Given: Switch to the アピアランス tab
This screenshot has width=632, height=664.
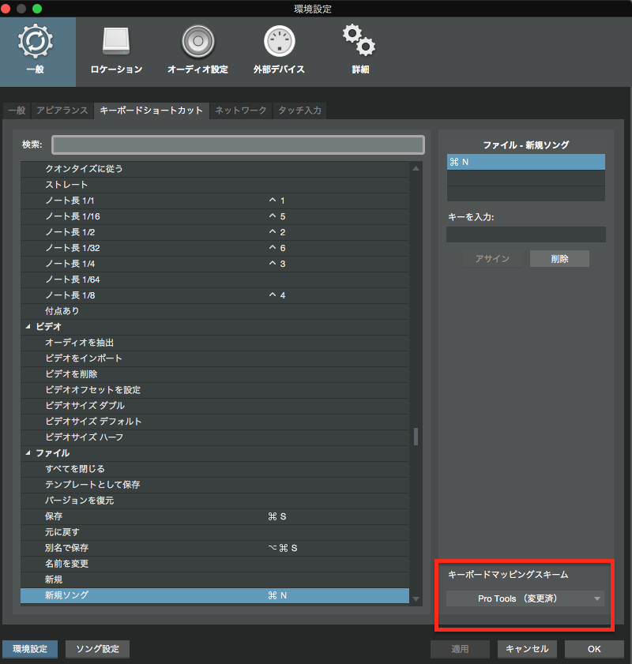Looking at the screenshot, I should pyautogui.click(x=62, y=111).
